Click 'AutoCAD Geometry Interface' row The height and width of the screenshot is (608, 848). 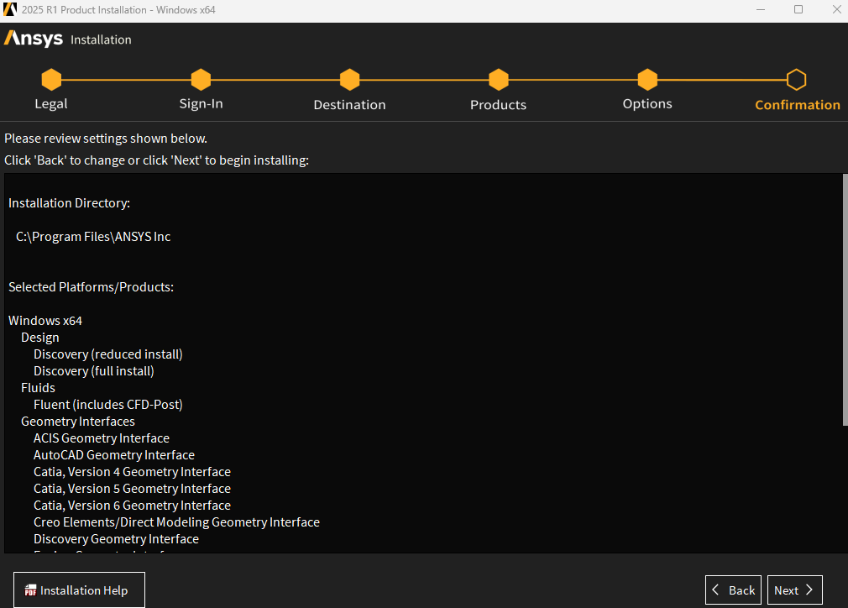point(114,455)
